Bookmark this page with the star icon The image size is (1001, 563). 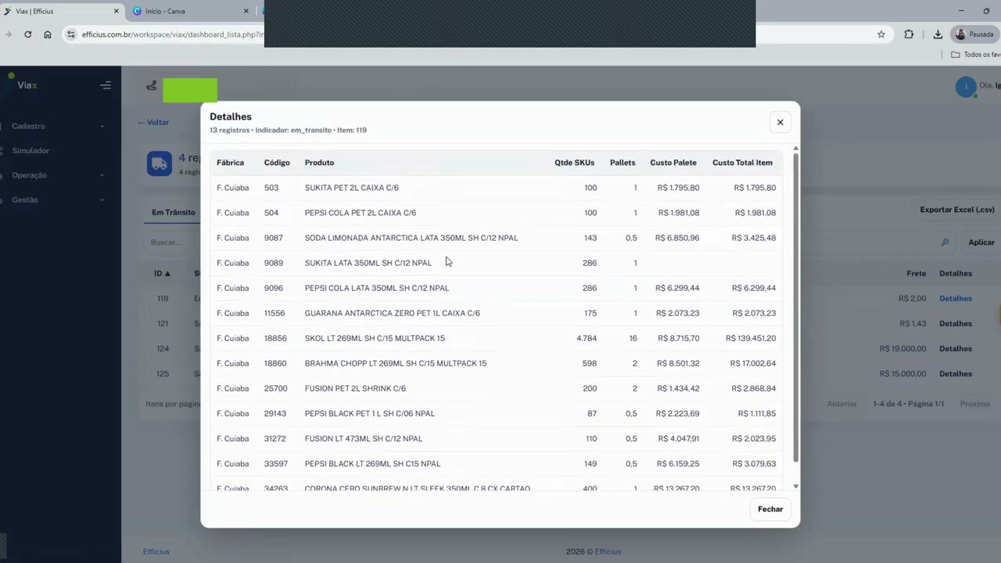[881, 34]
